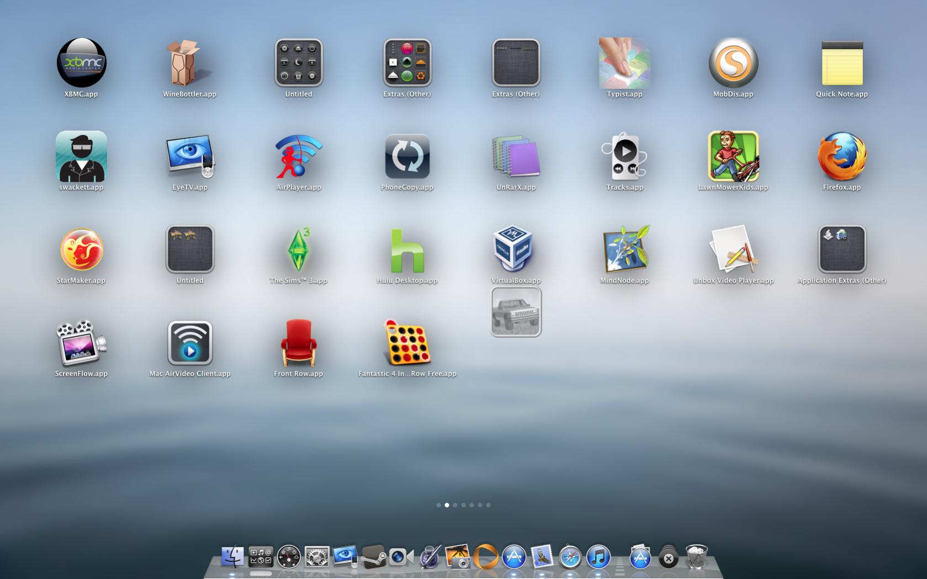Open Fantastic 4 In a Row Free.app
This screenshot has height=579, width=927.
pyautogui.click(x=407, y=343)
